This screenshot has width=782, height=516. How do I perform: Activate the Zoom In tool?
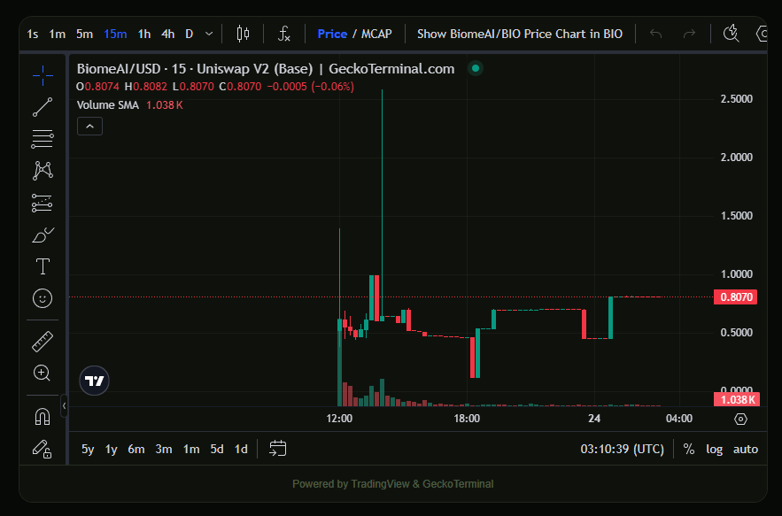tap(43, 373)
